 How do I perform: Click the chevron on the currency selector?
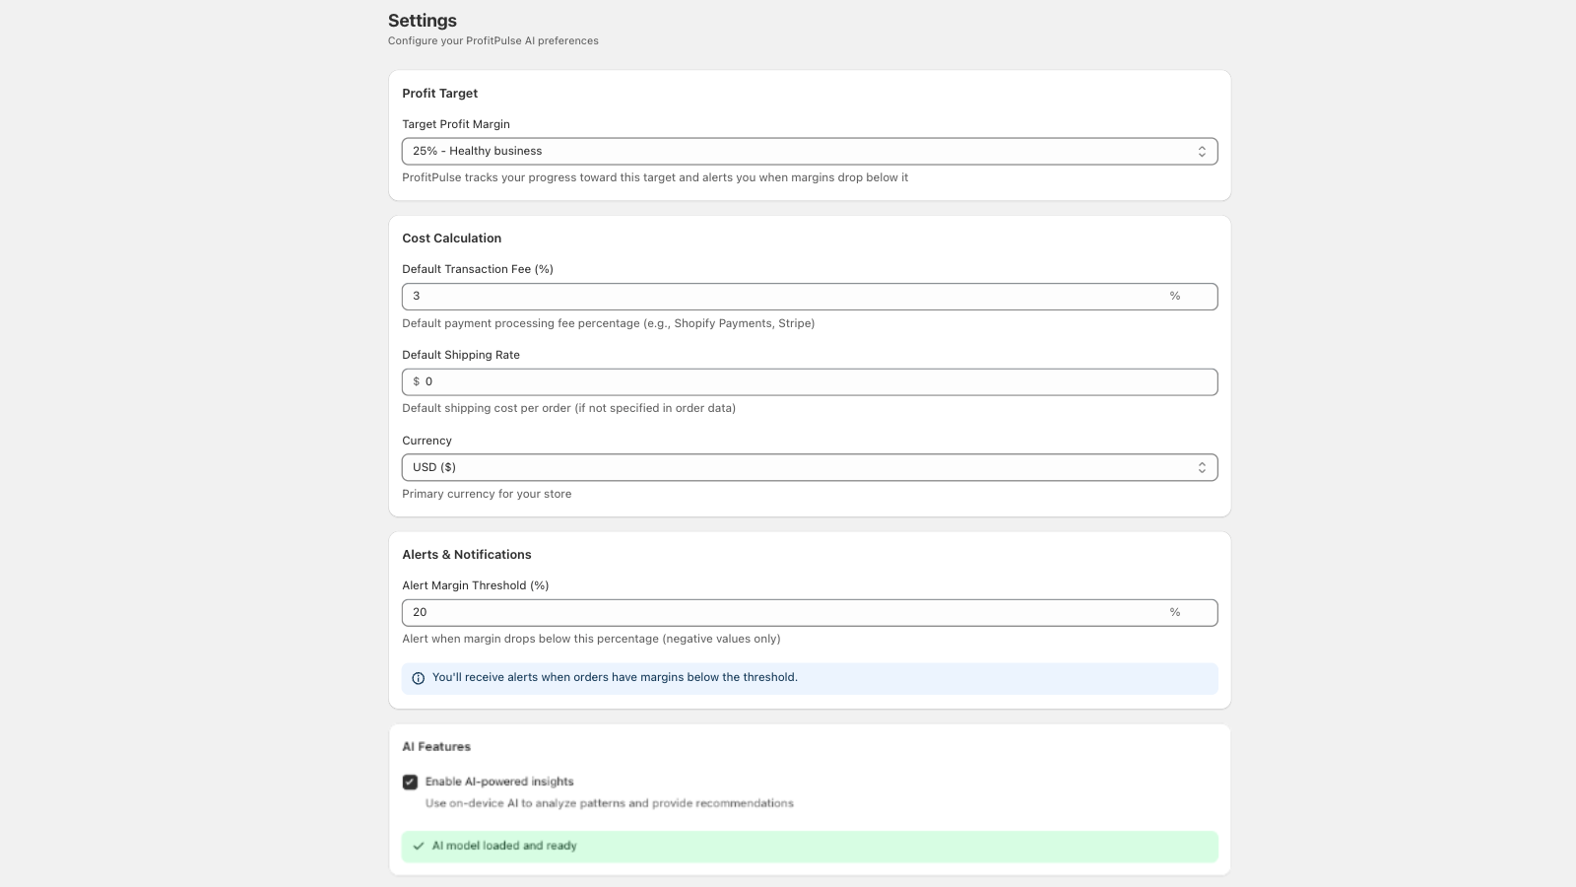[1202, 467]
